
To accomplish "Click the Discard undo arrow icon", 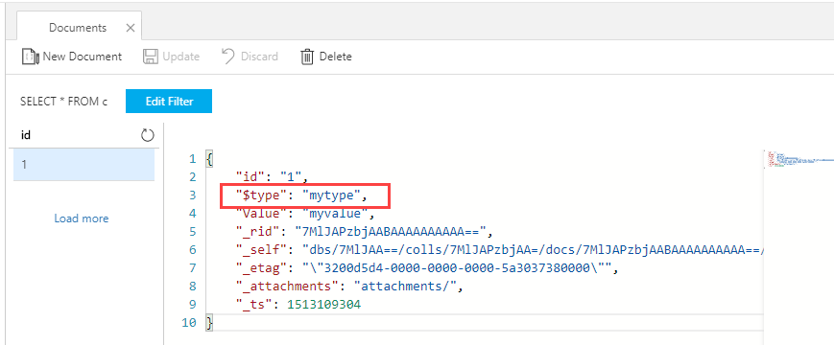I will pos(228,57).
